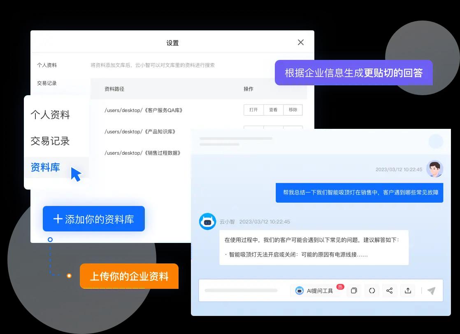Click 查看 for the 客户服务QA库 row
This screenshot has height=334, width=460.
click(273, 110)
